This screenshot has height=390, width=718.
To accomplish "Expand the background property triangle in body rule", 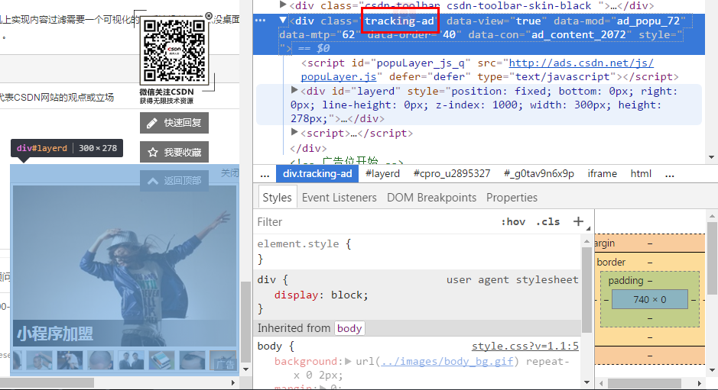I will click(x=348, y=361).
